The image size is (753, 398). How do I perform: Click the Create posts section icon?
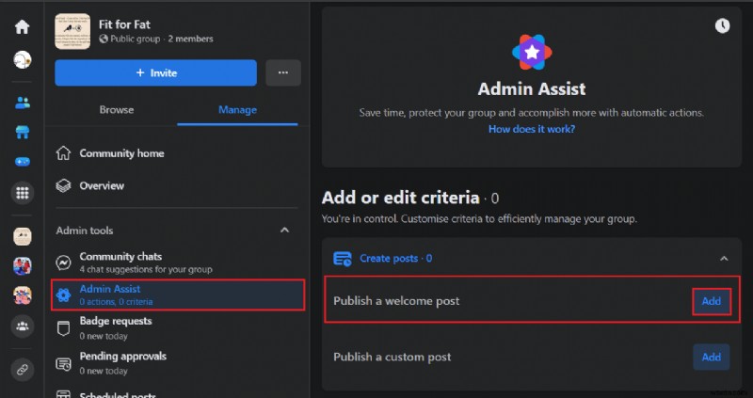coord(343,259)
